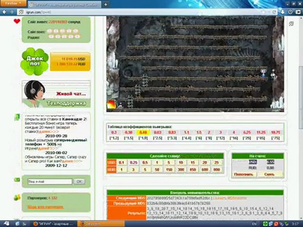Open a new browser tab
Viewport: 303px width, 227px height.
click(105, 4)
